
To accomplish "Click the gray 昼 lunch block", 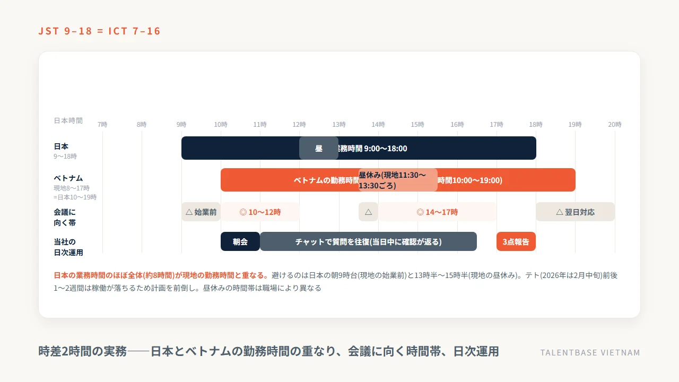I will click(x=319, y=148).
